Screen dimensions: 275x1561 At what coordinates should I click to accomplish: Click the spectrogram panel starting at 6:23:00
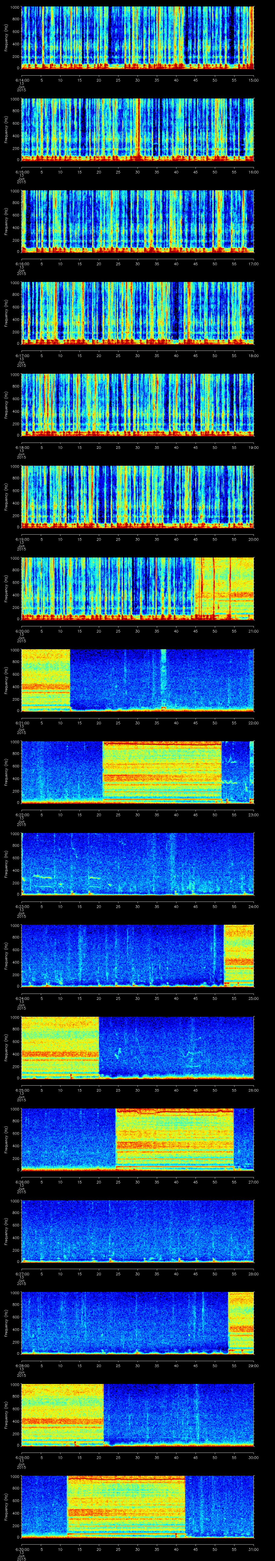[x=138, y=864]
